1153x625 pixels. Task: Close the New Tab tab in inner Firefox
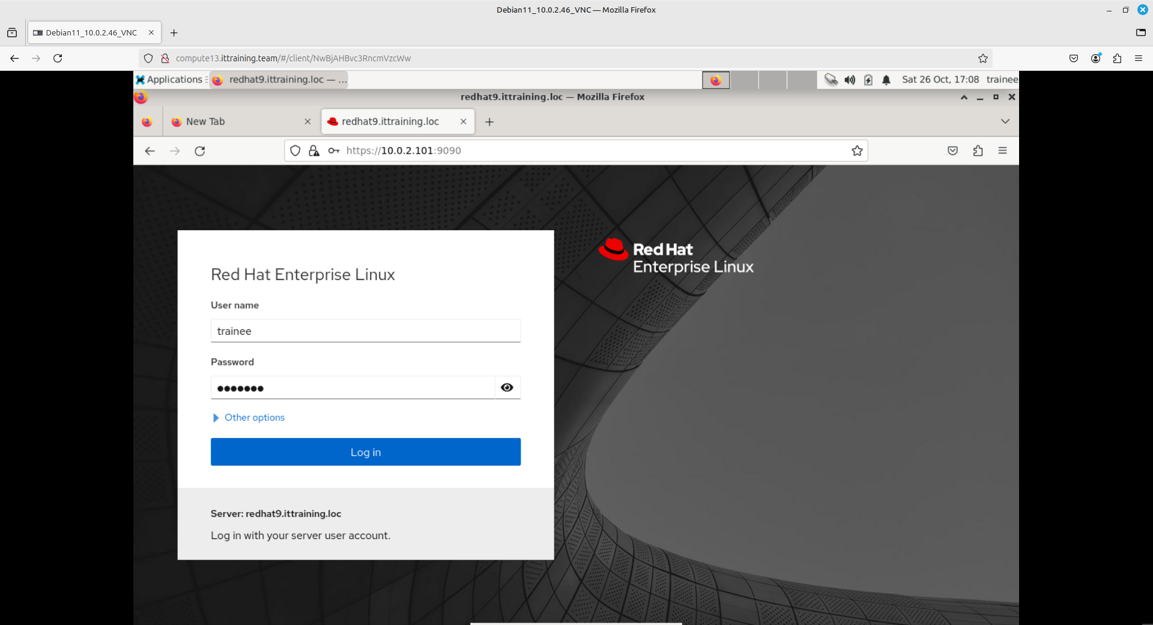click(x=307, y=121)
